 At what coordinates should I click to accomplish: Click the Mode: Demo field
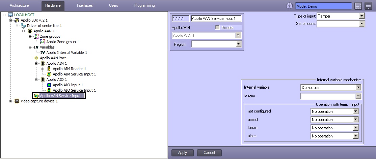coord(323,6)
